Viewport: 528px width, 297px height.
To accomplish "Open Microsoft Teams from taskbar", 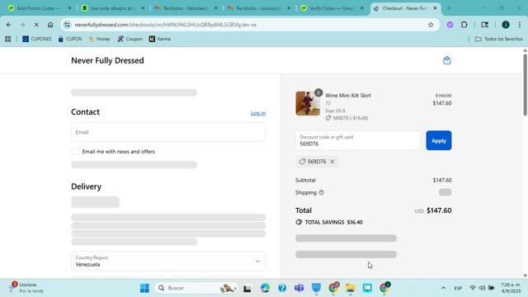I will pos(299,288).
